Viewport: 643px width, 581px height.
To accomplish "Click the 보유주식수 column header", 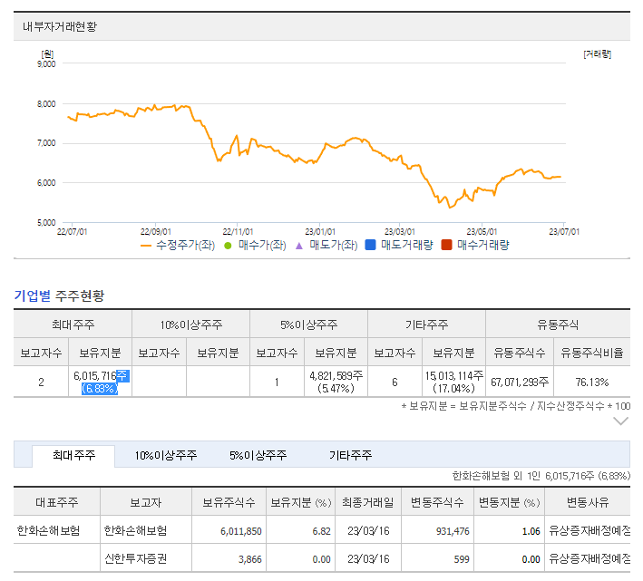I will 229,502.
